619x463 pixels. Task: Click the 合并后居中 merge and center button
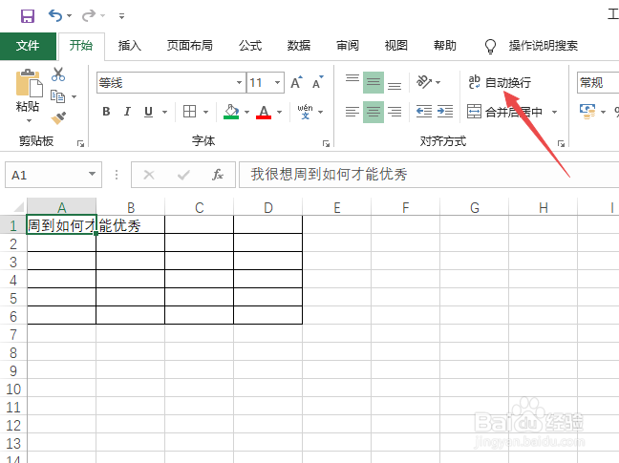[505, 112]
